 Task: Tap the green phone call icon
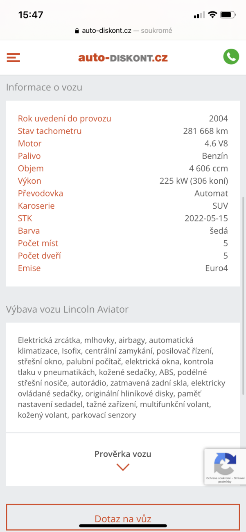click(x=231, y=57)
